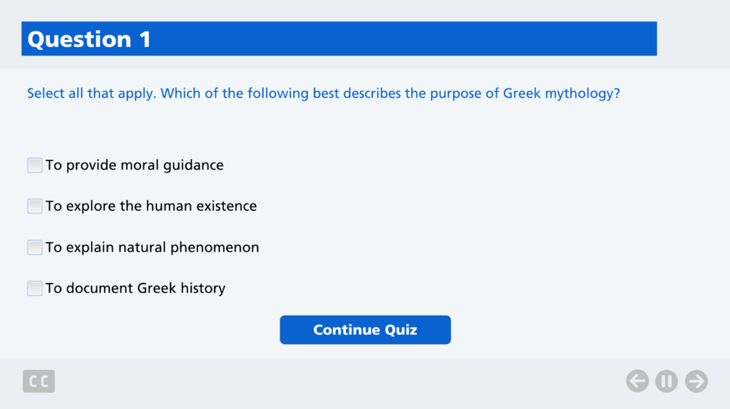Pause the presentation with the pause icon
Screen dimensions: 730x409
667,381
